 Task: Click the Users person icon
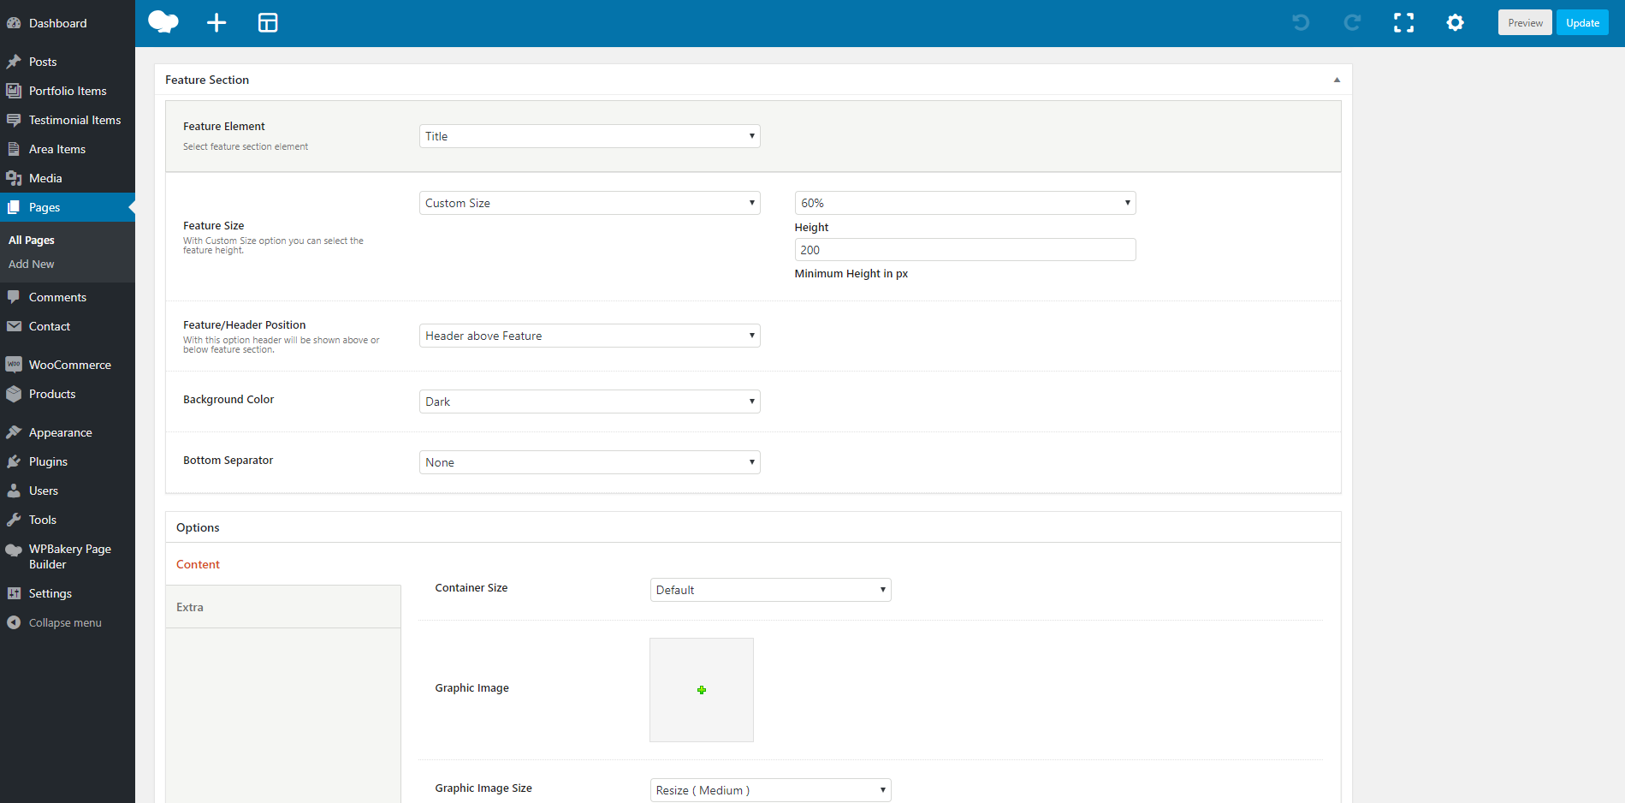pyautogui.click(x=14, y=491)
